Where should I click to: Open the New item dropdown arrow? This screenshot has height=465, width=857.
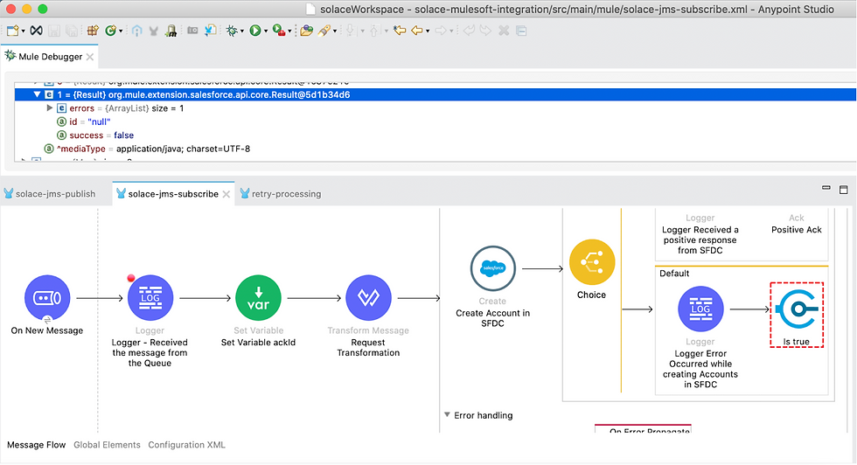click(x=23, y=31)
